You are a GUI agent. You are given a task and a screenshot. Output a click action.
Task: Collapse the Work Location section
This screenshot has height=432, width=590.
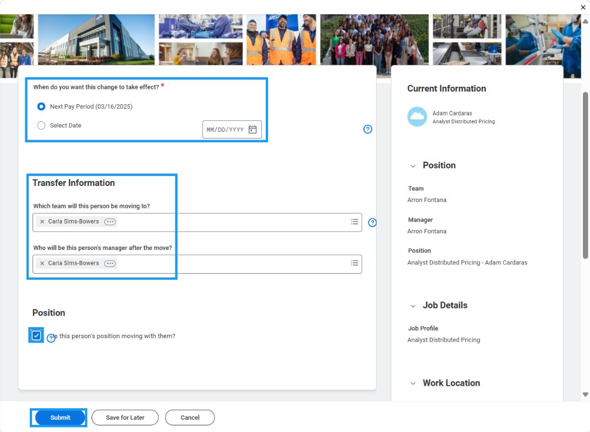(x=414, y=383)
